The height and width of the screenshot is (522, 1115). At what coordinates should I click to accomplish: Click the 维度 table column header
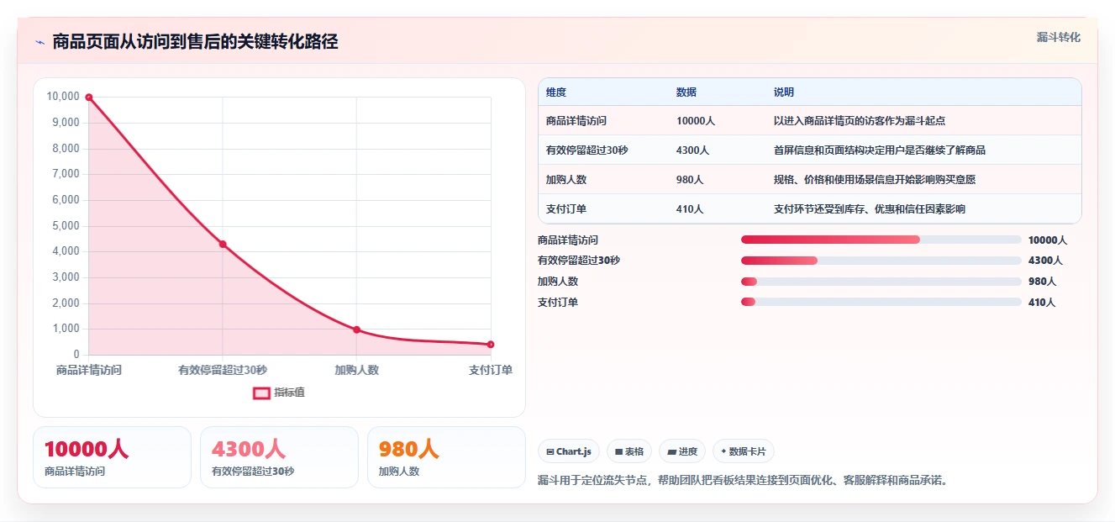pos(556,92)
